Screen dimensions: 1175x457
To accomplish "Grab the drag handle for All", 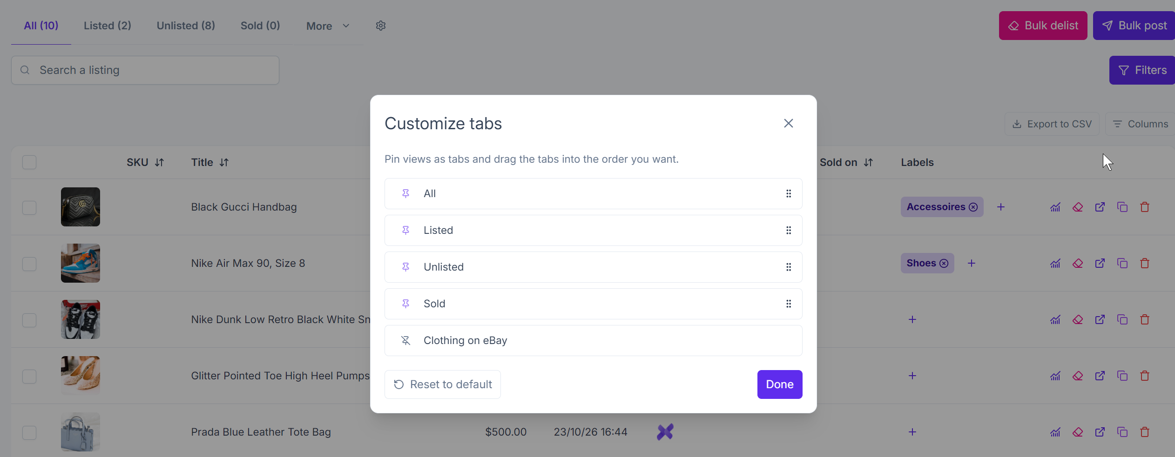I will 789,193.
